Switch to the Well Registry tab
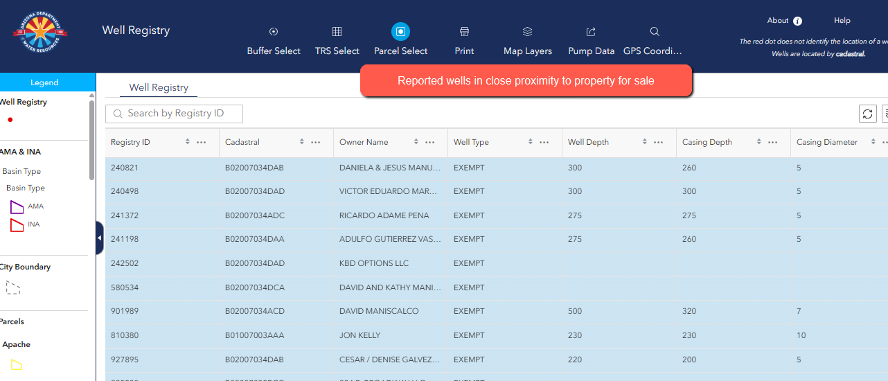Image resolution: width=888 pixels, height=381 pixels. [159, 87]
